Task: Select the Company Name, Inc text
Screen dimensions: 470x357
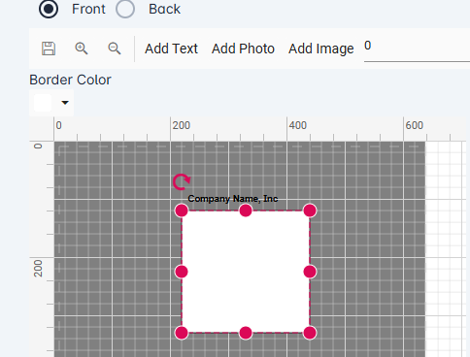Action: pyautogui.click(x=233, y=199)
